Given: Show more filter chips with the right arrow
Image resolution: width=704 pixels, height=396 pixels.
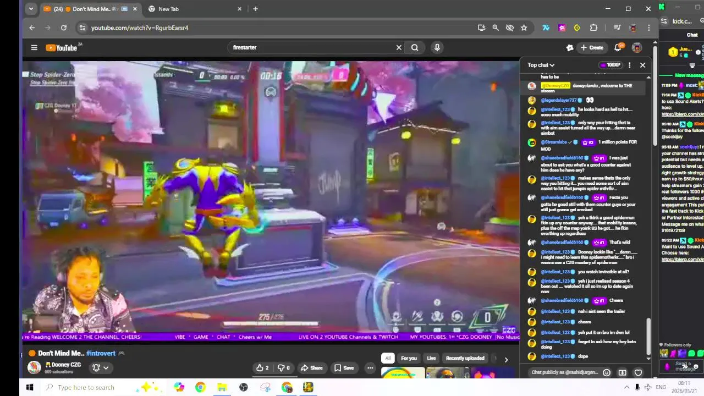Looking at the screenshot, I should click(x=506, y=359).
